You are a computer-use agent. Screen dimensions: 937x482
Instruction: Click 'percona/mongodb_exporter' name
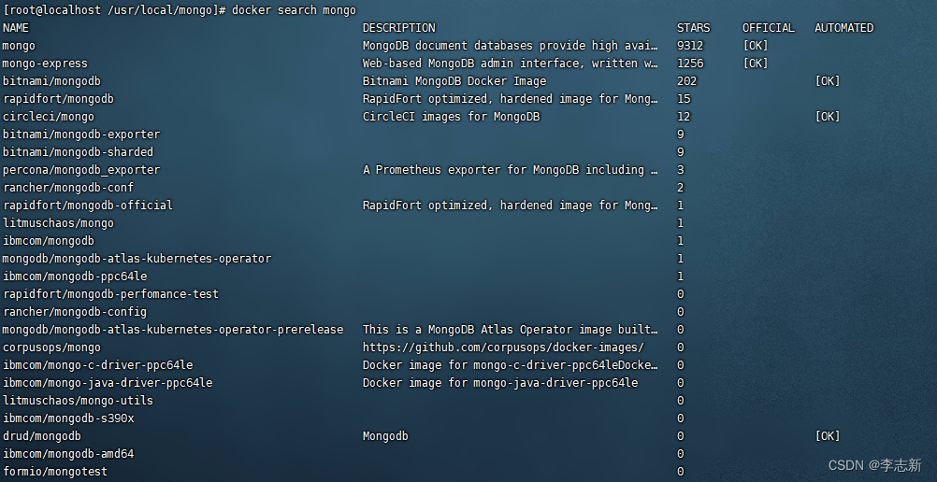click(x=81, y=170)
